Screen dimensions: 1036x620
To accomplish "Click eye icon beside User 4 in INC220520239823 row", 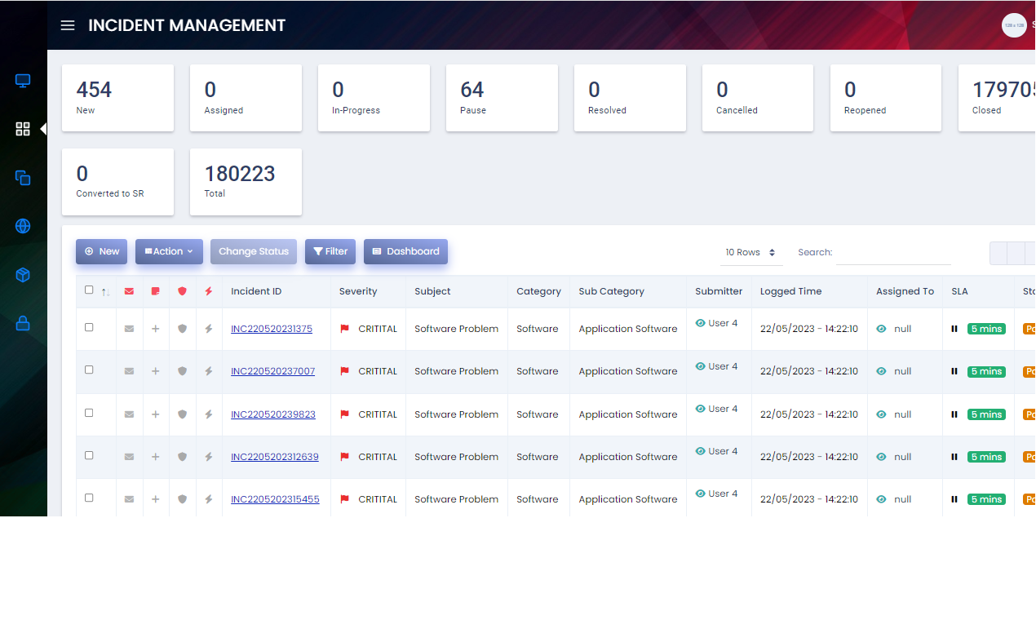I will point(700,409).
